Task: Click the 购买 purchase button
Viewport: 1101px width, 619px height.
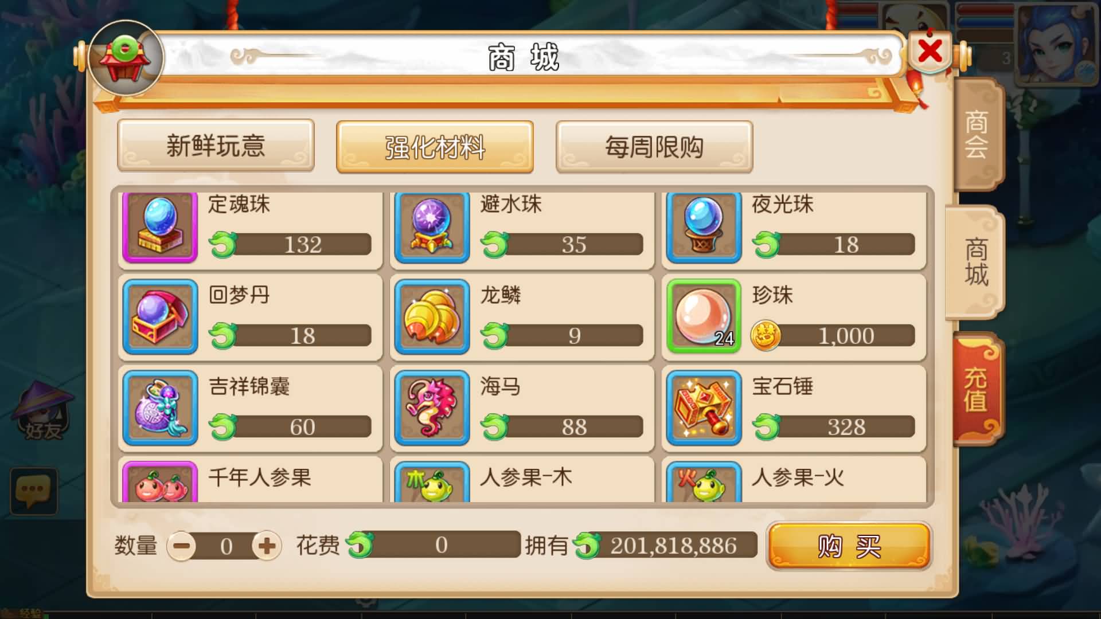Action: click(x=849, y=546)
